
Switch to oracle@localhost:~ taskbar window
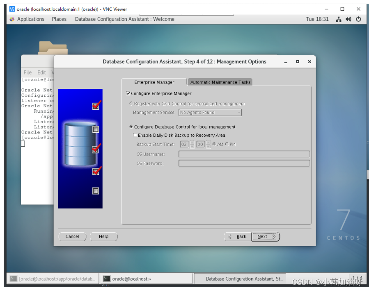point(146,279)
